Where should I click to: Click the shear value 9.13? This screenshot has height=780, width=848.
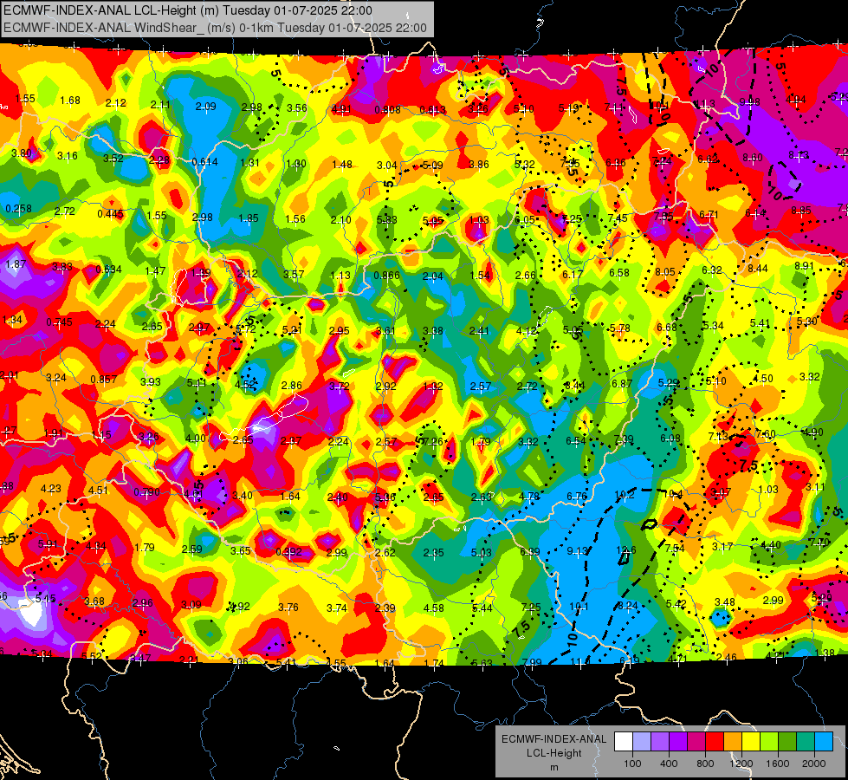point(577,551)
